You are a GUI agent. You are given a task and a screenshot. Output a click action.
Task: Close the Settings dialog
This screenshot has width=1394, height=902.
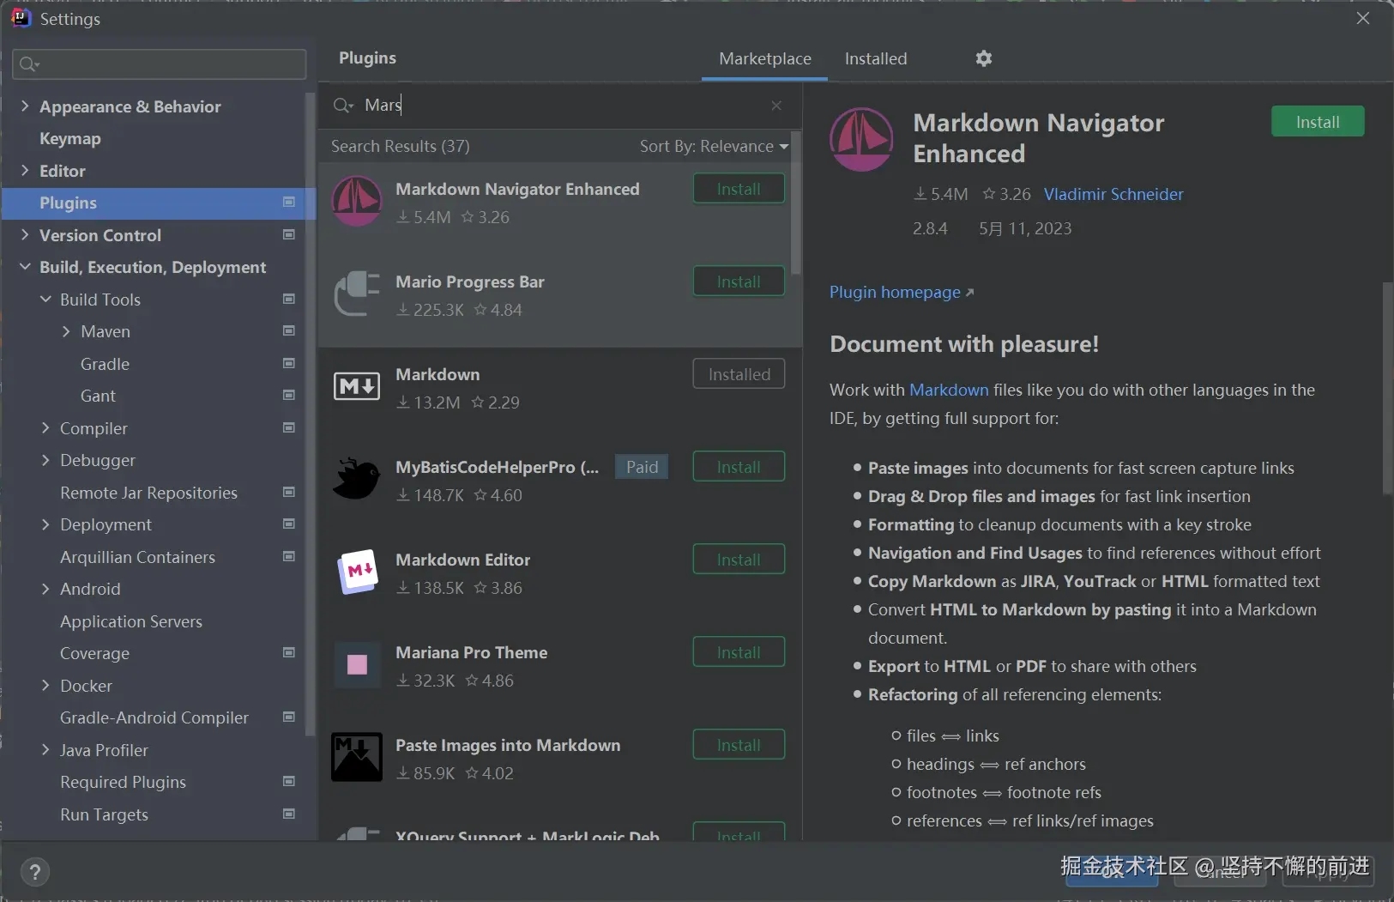coord(1363,18)
